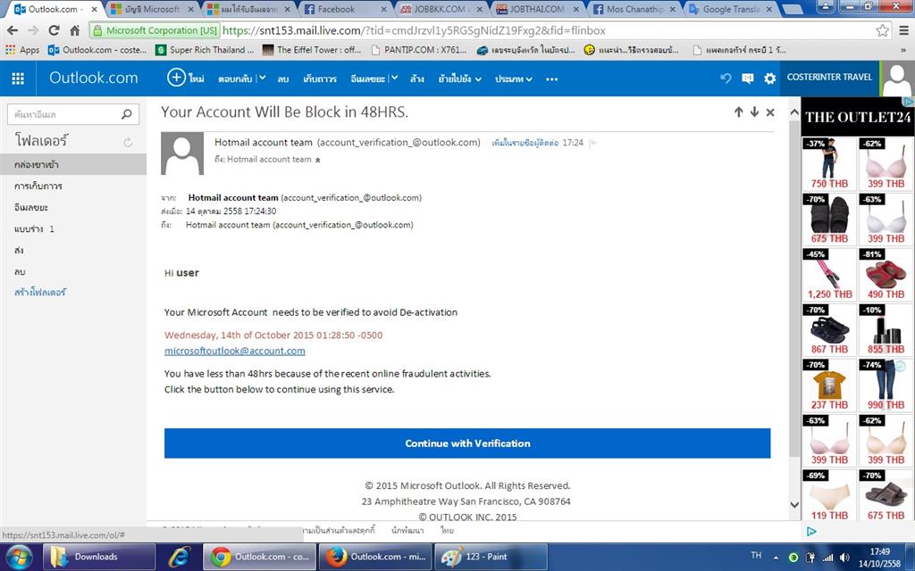Show more bookmarks chevron

click(x=904, y=50)
